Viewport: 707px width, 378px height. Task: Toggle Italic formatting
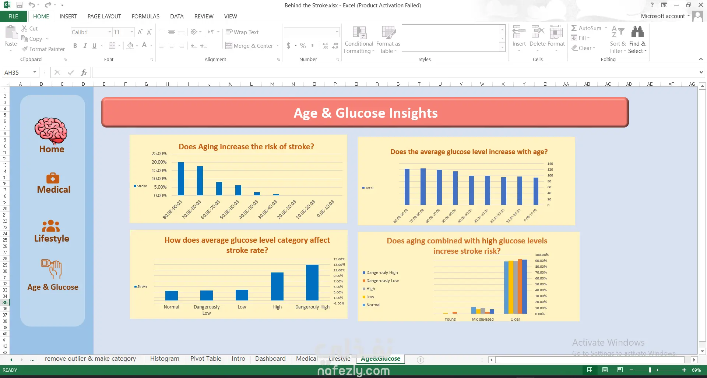[x=85, y=46]
